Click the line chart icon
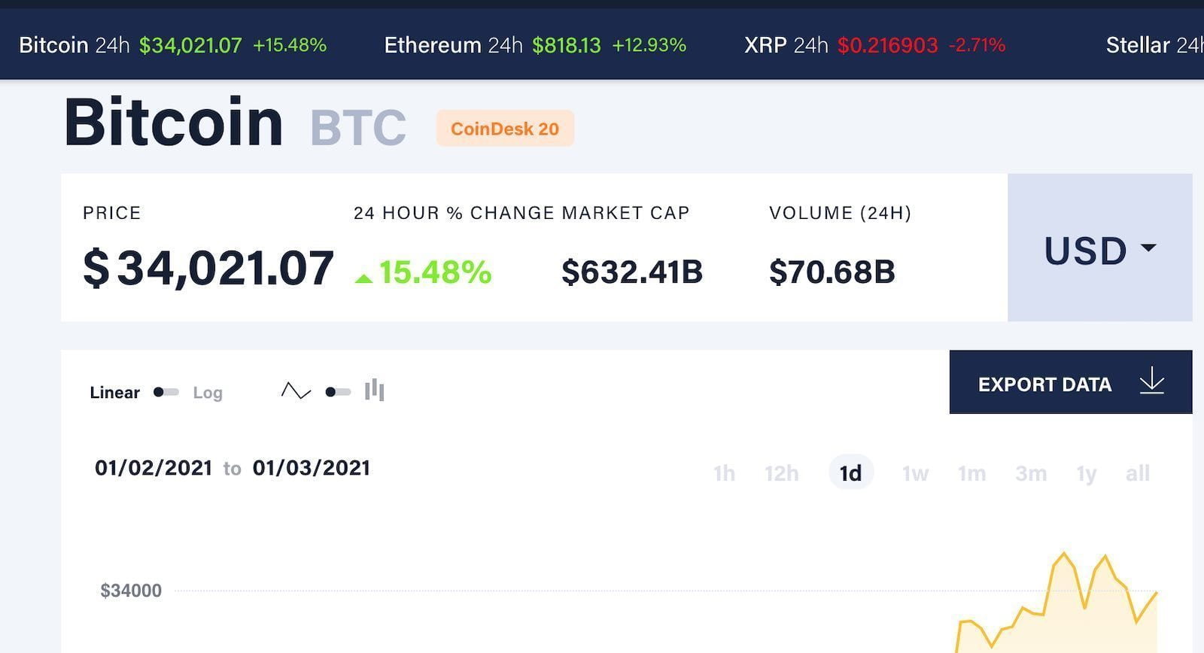1204x653 pixels. tap(296, 391)
